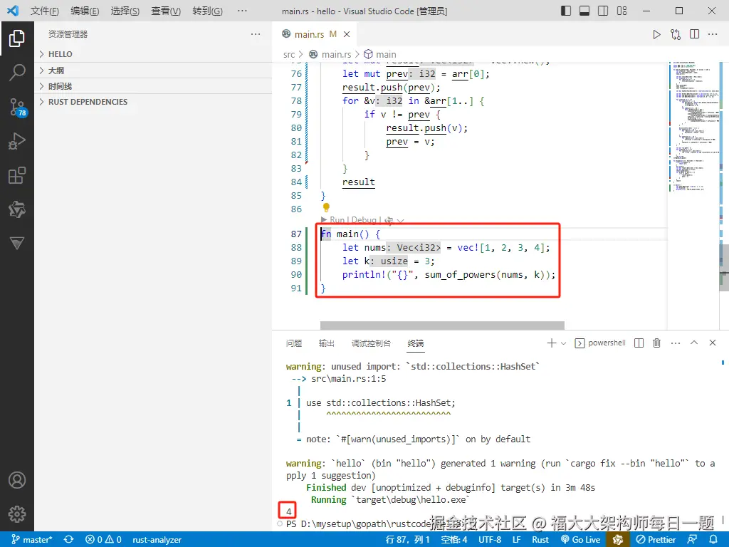Image resolution: width=729 pixels, height=547 pixels.
Task: Switch to 终端 terminal tab
Action: pyautogui.click(x=416, y=343)
